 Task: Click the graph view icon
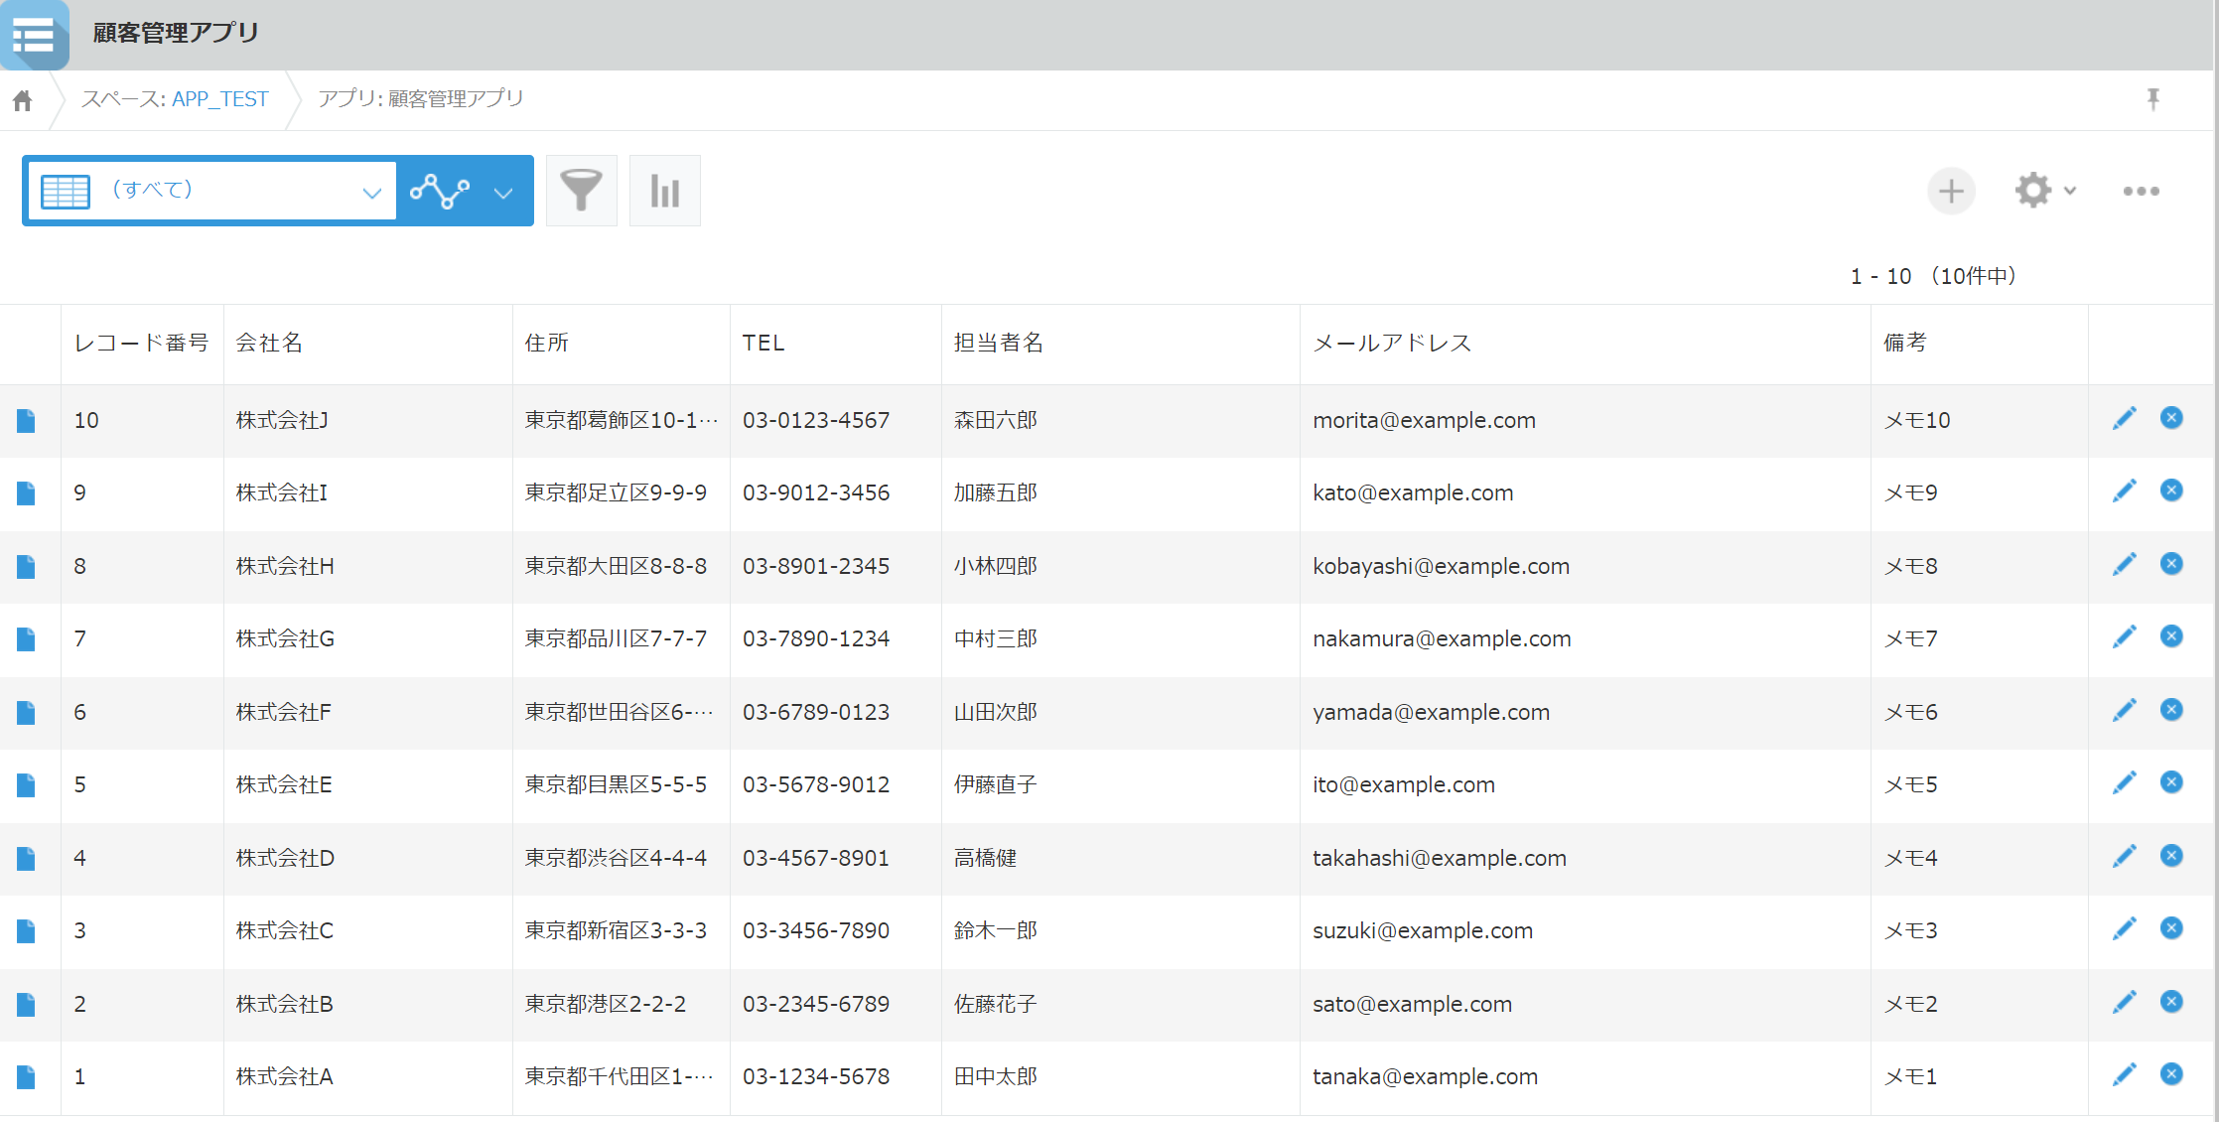coord(440,191)
